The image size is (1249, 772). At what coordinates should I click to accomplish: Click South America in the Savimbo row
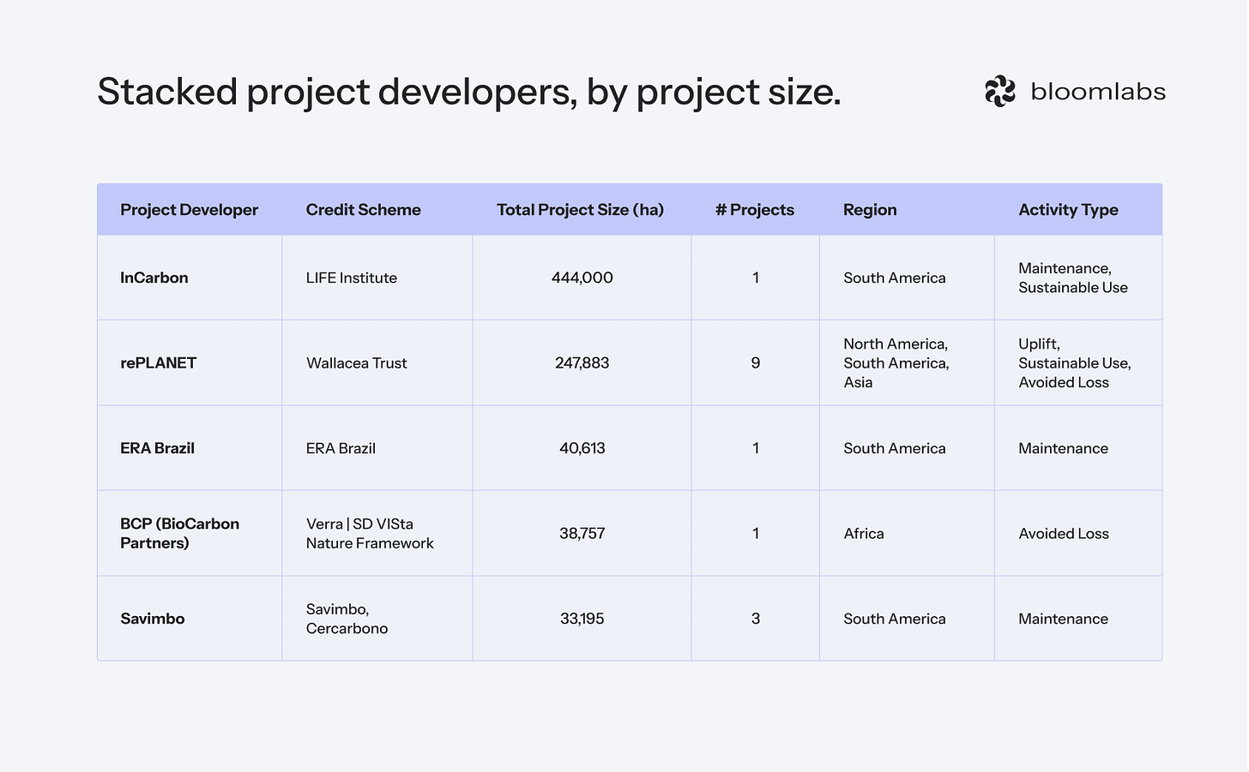[x=895, y=619]
